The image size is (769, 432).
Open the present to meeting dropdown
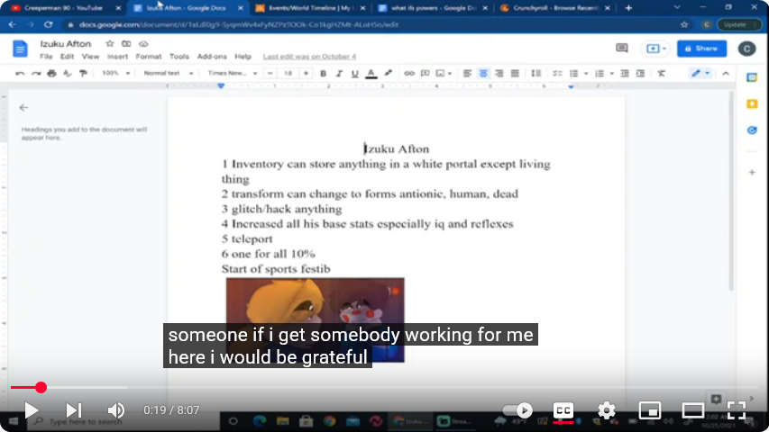coord(656,49)
